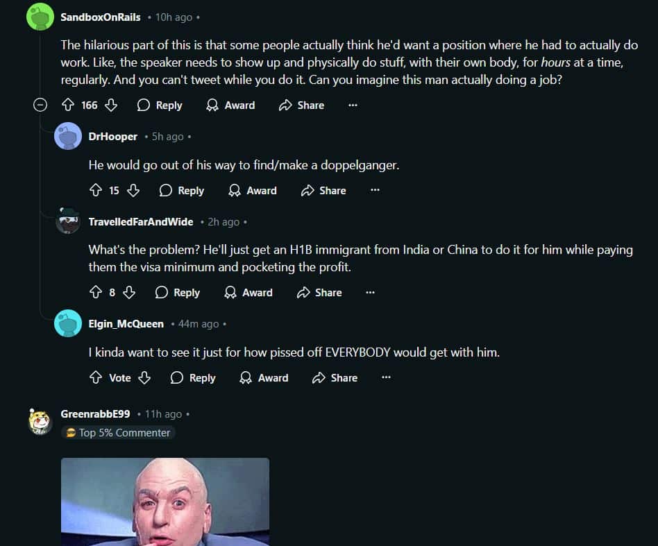658x546 pixels.
Task: Open the SandboxOnRails user profile
Action: (x=100, y=17)
